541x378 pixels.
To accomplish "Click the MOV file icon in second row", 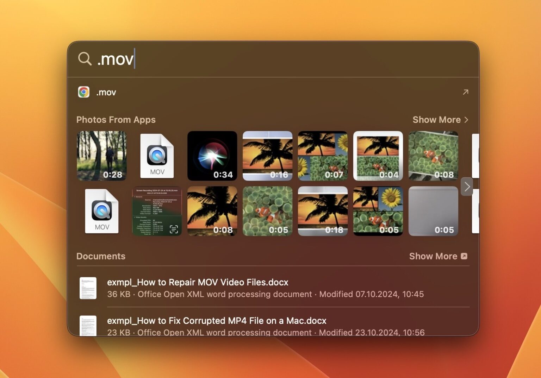I will click(x=101, y=211).
